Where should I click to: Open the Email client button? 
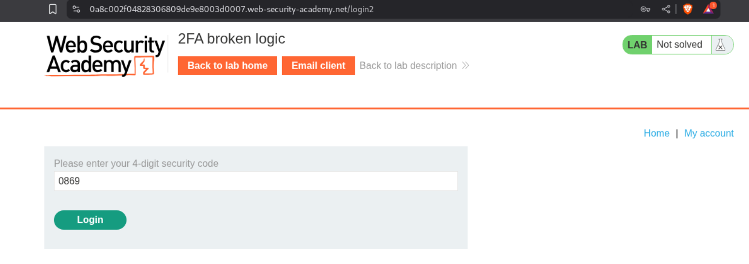(x=318, y=66)
